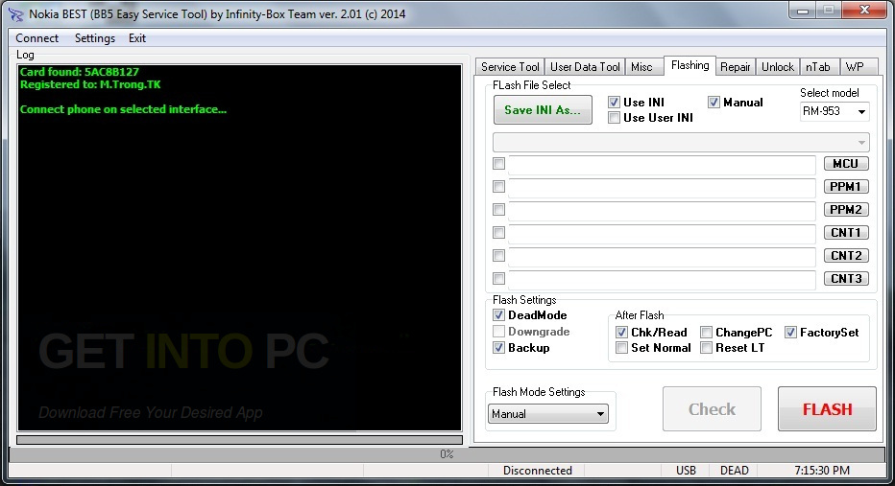Click the 'Registered to: M.Trong.TK' log line
The width and height of the screenshot is (895, 486).
(x=90, y=84)
